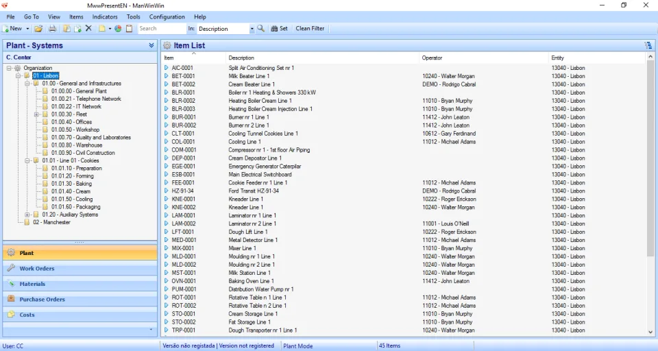Sort by the Operator column header
The height and width of the screenshot is (351, 658).
[484, 58]
